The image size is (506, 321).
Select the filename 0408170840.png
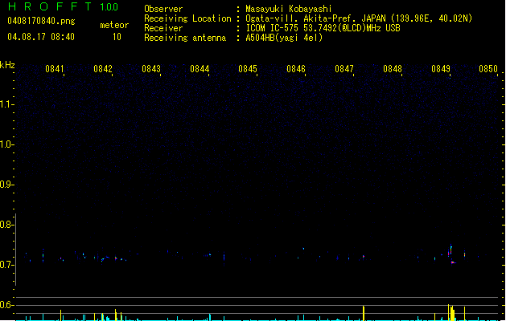[x=41, y=21]
